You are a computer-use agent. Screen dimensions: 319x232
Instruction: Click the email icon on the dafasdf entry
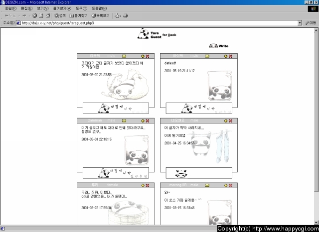207,56
